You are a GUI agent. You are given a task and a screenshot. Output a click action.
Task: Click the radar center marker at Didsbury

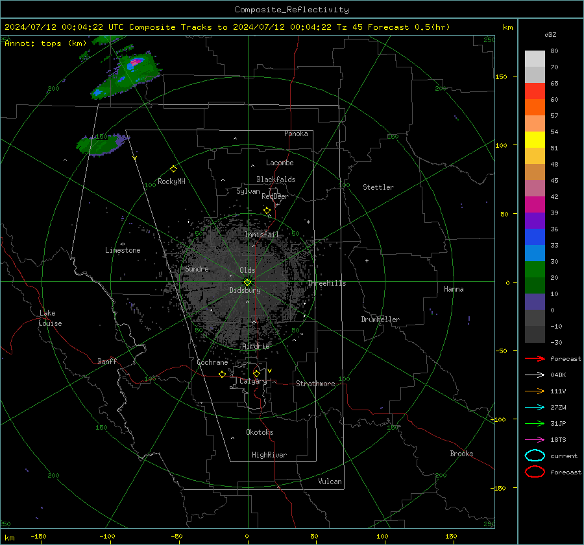pos(248,283)
